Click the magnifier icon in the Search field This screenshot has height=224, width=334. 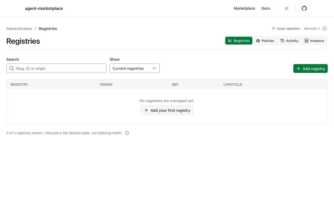click(x=11, y=68)
